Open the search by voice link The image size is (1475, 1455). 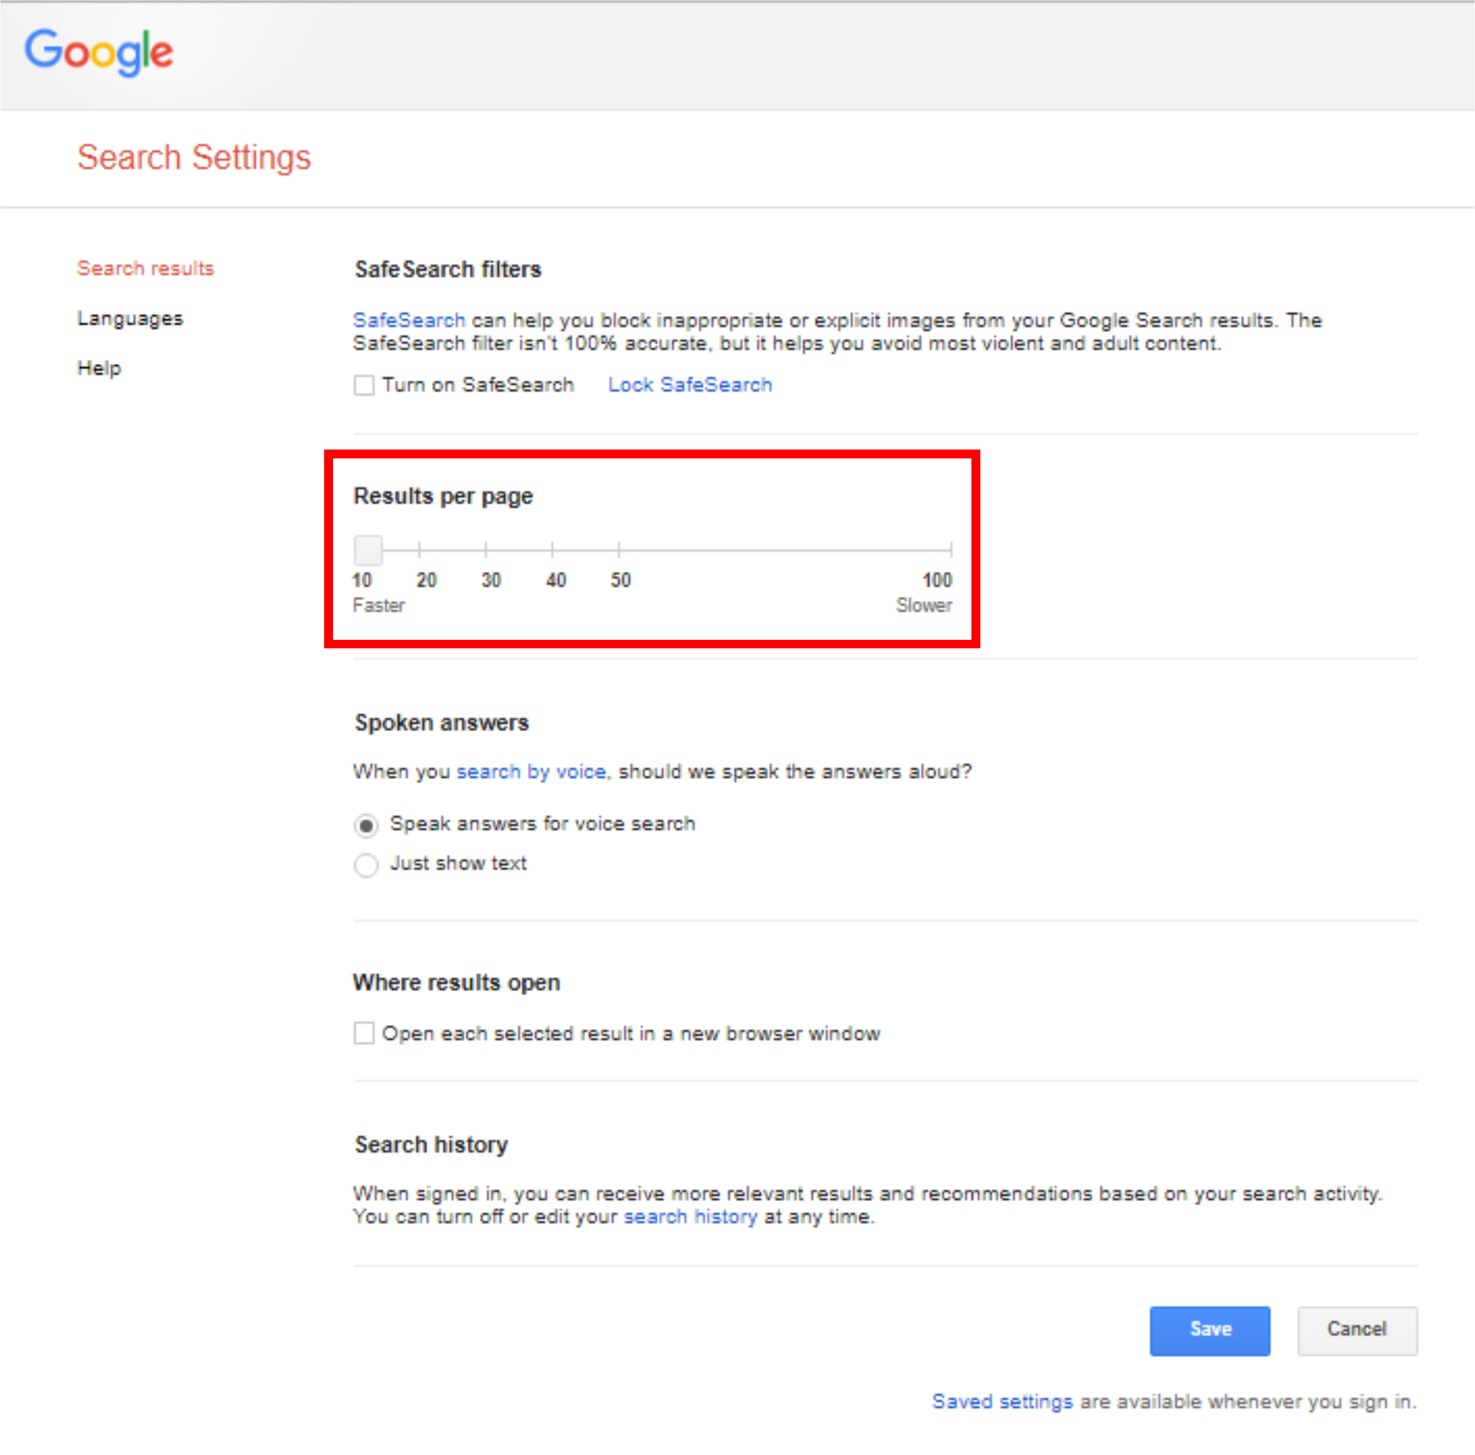click(x=531, y=772)
